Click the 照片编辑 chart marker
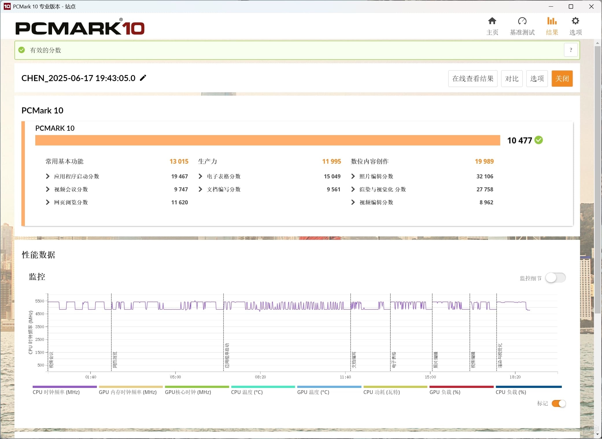 436,360
